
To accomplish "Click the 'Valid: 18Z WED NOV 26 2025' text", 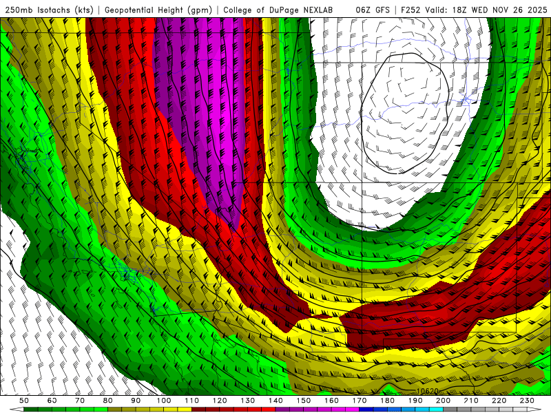I will pos(486,10).
